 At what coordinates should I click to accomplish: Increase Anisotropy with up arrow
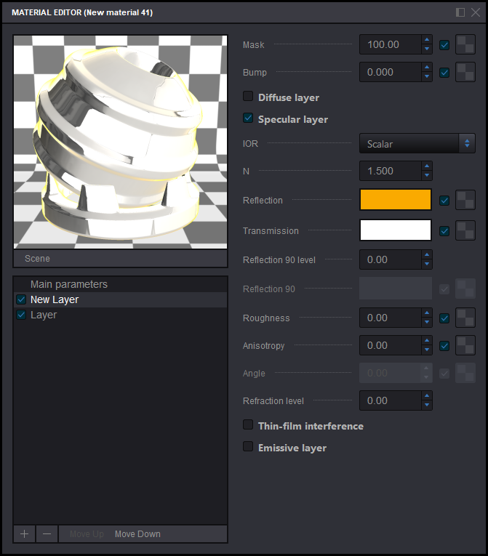click(x=427, y=340)
